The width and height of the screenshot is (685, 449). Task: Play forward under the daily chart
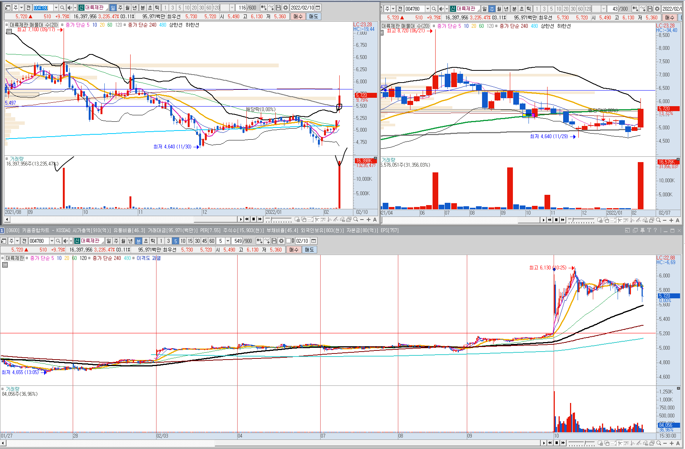pyautogui.click(x=241, y=220)
